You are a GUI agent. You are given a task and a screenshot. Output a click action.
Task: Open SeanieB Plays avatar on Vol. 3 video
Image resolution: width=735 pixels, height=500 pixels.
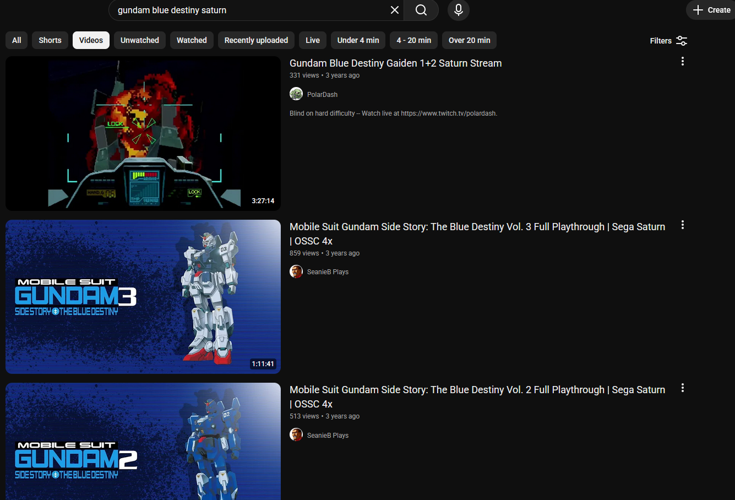[x=296, y=271]
